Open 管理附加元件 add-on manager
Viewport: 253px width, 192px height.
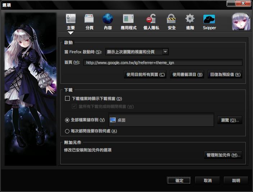click(223, 155)
